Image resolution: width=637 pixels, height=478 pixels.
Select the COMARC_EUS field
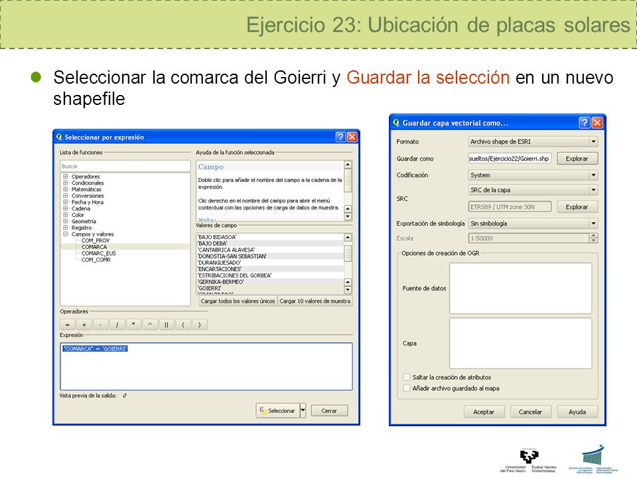(99, 253)
